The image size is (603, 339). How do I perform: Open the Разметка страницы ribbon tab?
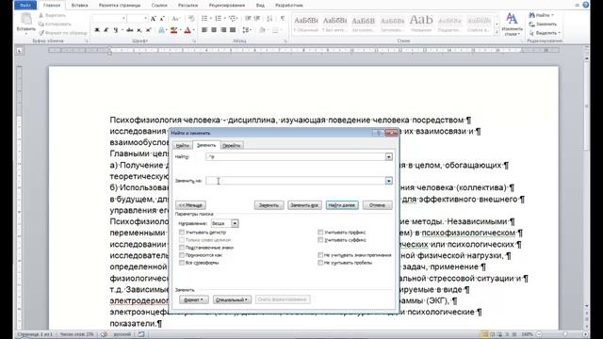click(x=120, y=6)
